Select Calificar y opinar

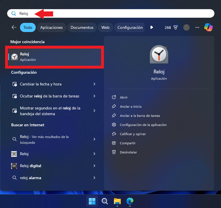tap(133, 134)
